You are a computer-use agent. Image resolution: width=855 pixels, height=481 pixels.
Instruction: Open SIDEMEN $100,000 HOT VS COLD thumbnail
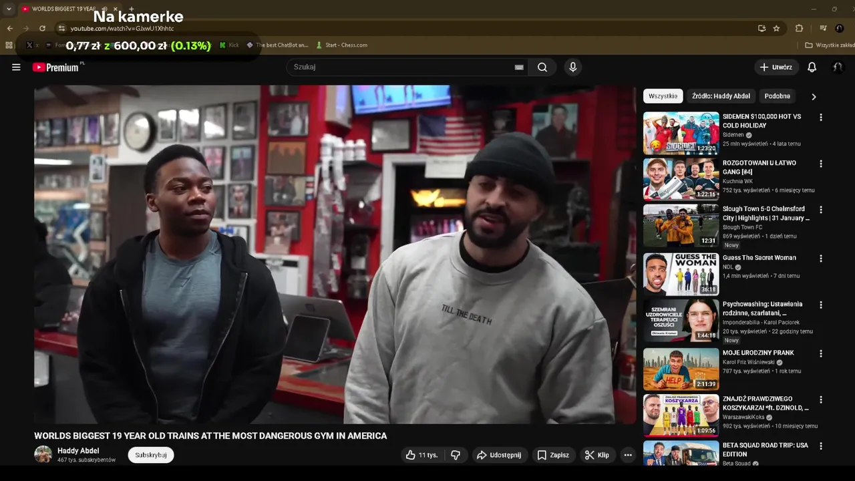[681, 133]
